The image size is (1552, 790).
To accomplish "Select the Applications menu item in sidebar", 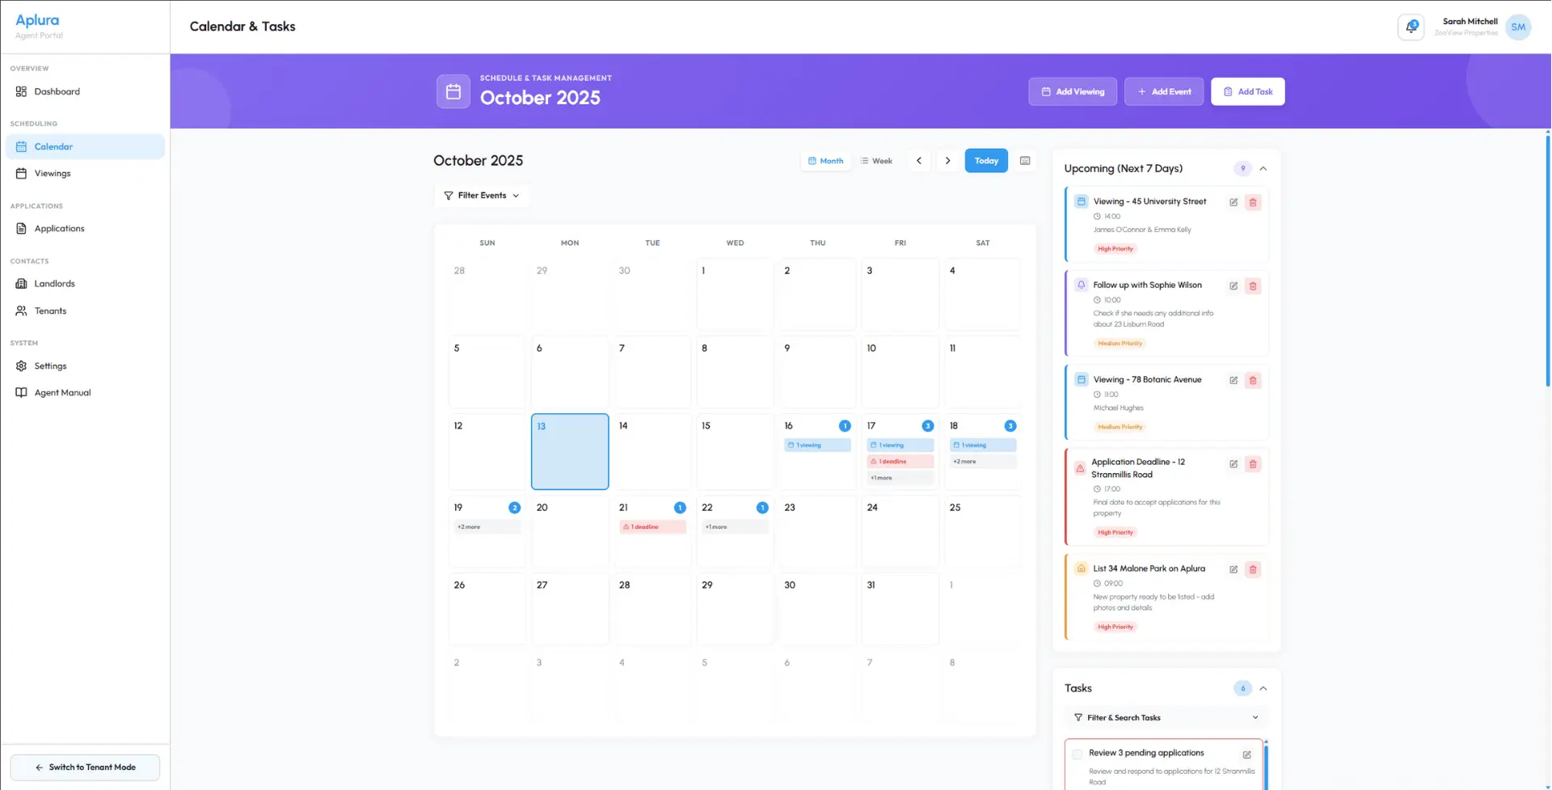I will click(59, 228).
